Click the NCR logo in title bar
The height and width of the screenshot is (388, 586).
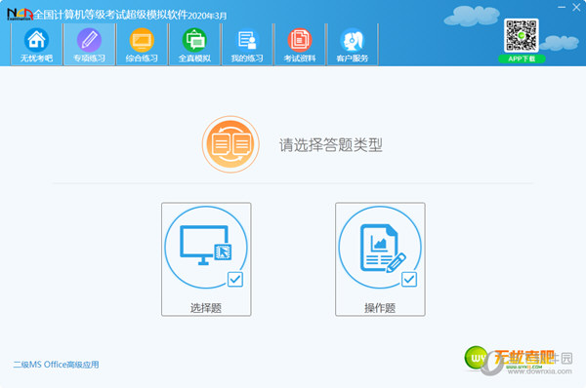(20, 15)
